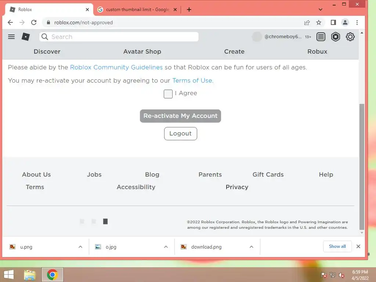Open the About Us footer link
Image resolution: width=376 pixels, height=282 pixels.
click(36, 174)
